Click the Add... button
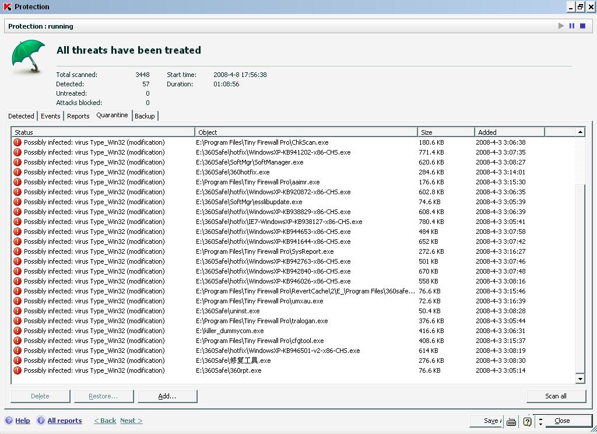Screen dimensions: 597x434 [167, 396]
